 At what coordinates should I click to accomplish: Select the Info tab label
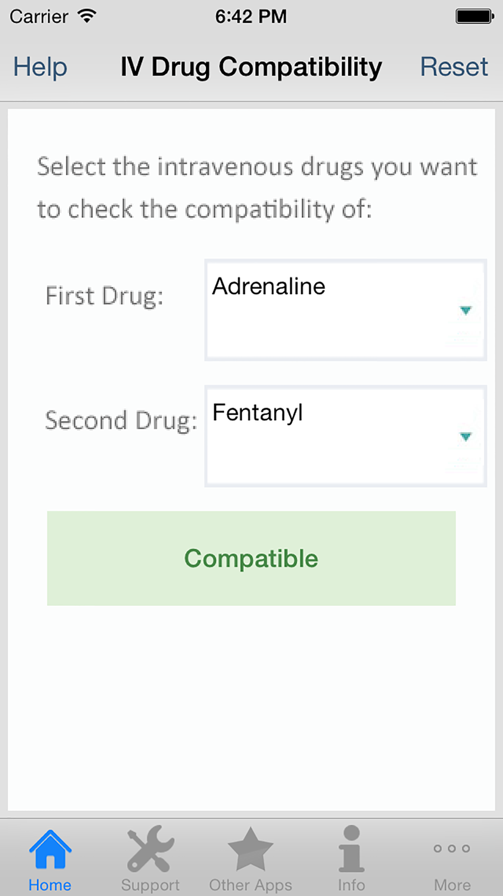[x=351, y=885]
